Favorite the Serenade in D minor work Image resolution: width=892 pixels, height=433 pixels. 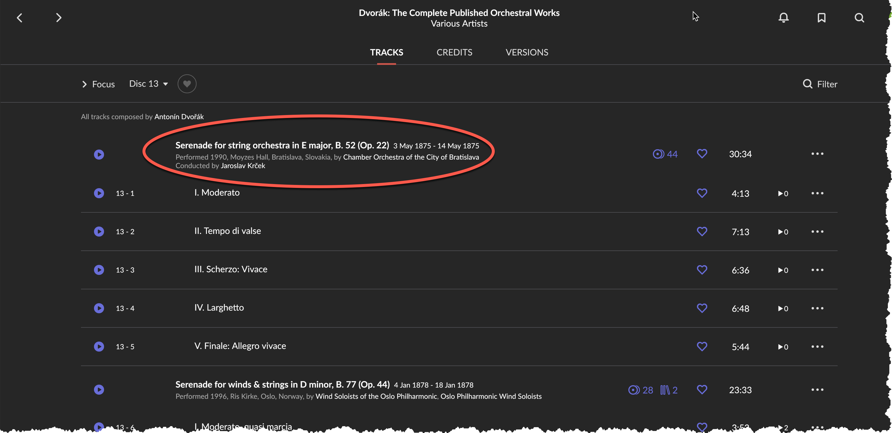[x=702, y=389]
